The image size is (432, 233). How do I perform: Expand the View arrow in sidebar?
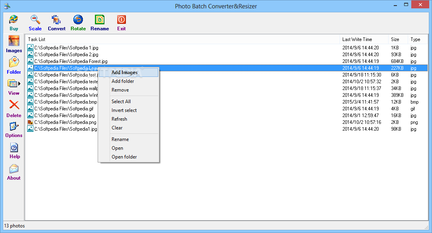pos(20,84)
